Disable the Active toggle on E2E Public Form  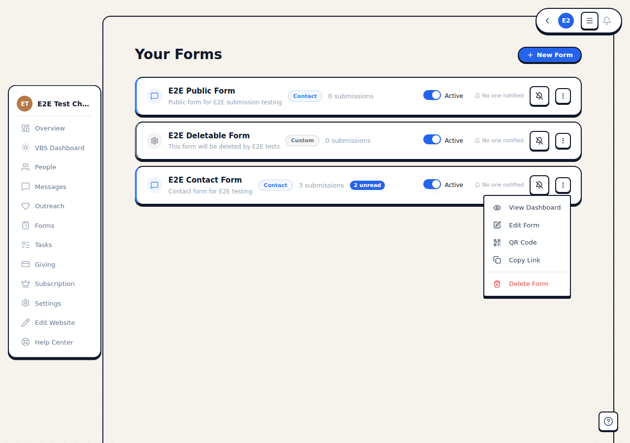coord(432,95)
